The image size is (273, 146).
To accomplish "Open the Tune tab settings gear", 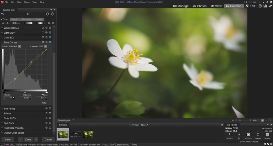I will click(53, 23).
